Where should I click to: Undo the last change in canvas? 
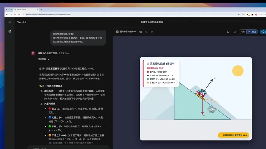[146, 31]
